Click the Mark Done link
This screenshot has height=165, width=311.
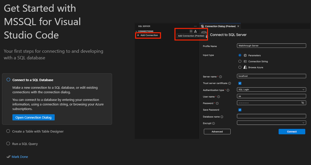(x=20, y=157)
